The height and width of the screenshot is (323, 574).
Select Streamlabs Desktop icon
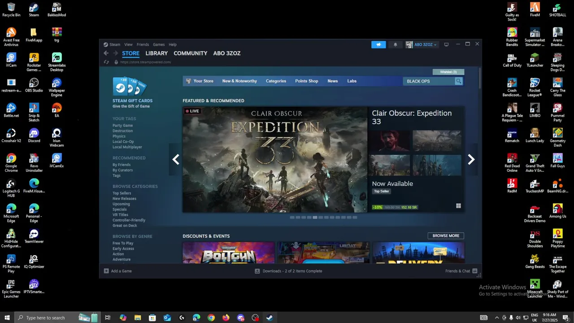[57, 62]
